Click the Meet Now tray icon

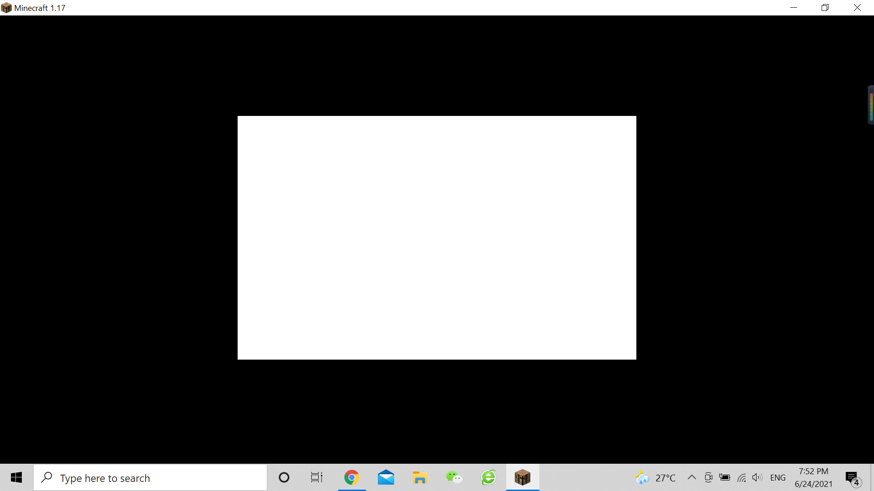(708, 477)
